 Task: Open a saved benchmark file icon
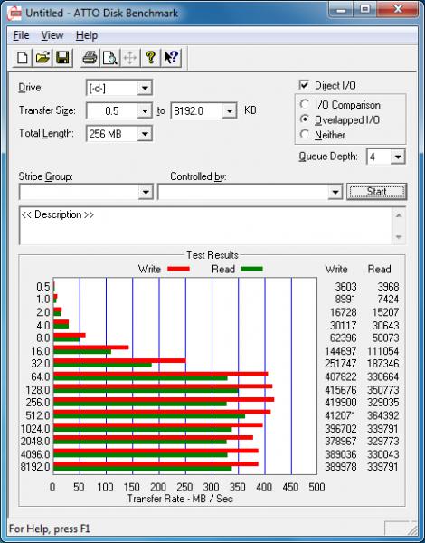click(42, 58)
